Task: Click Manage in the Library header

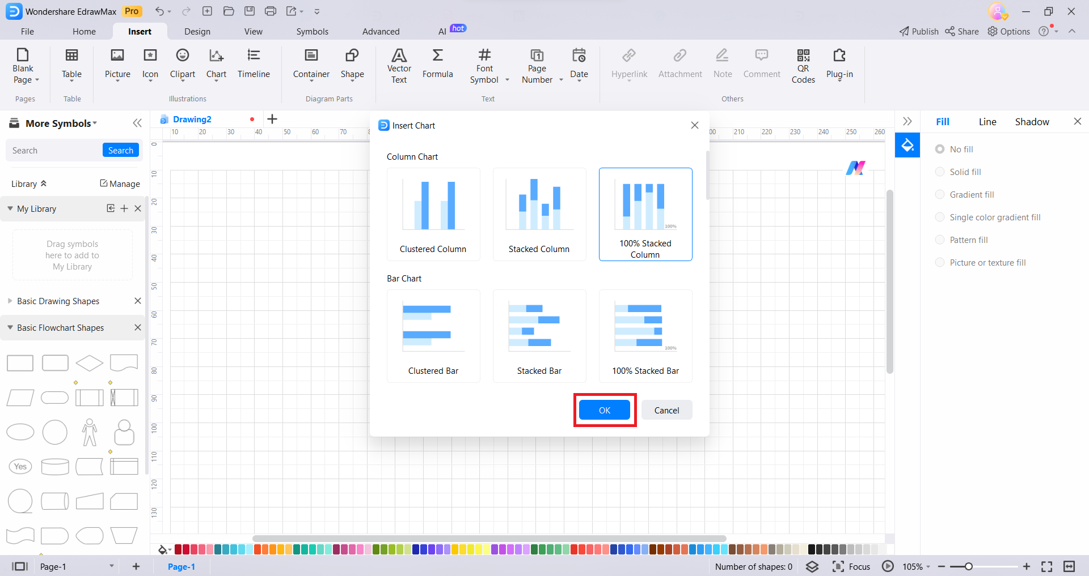Action: tap(120, 184)
